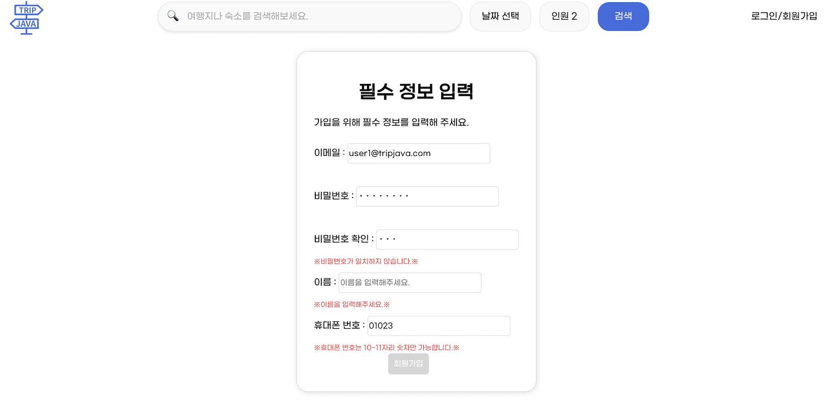Image resolution: width=832 pixels, height=406 pixels.
Task: Open the 날짜 선택 date picker
Action: pos(500,16)
